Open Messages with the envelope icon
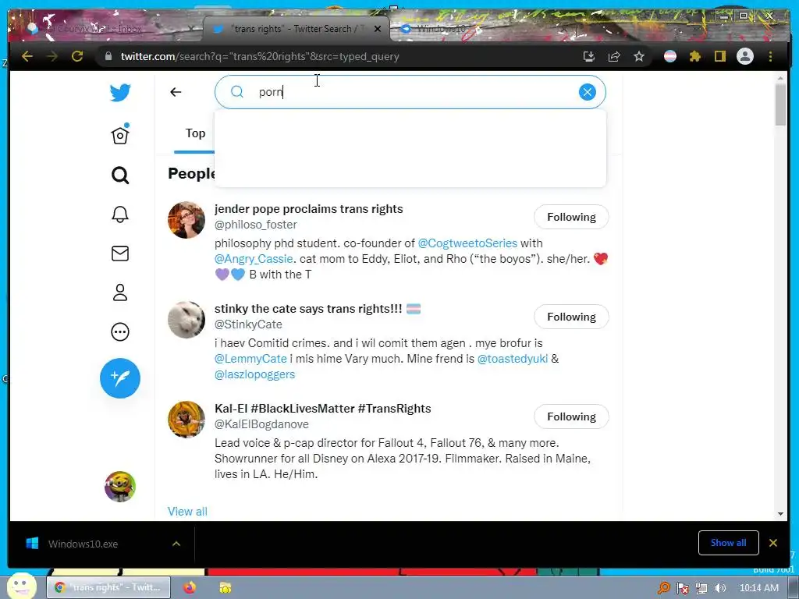This screenshot has height=599, width=799. click(x=120, y=253)
